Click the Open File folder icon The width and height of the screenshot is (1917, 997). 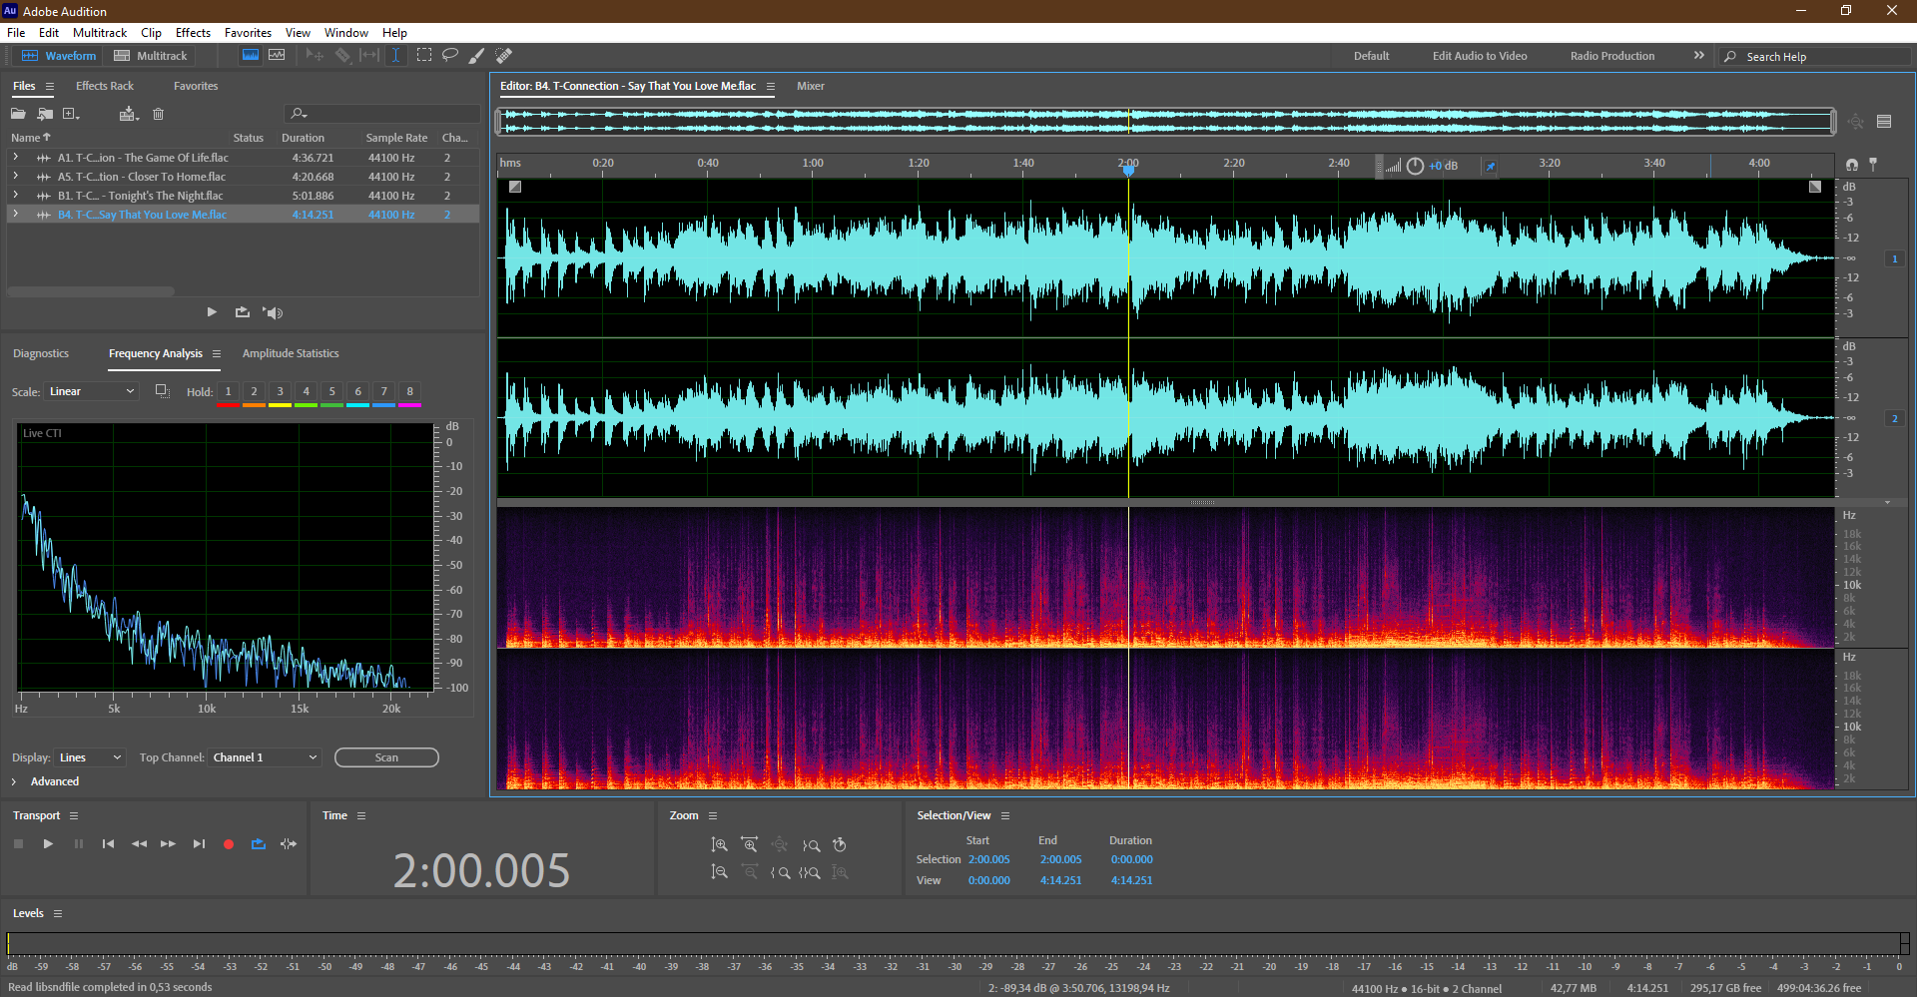pyautogui.click(x=18, y=114)
